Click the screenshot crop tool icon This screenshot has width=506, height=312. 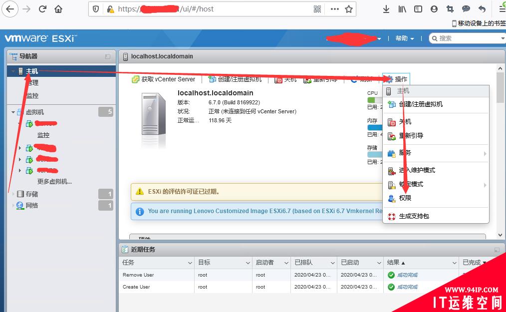[450, 9]
